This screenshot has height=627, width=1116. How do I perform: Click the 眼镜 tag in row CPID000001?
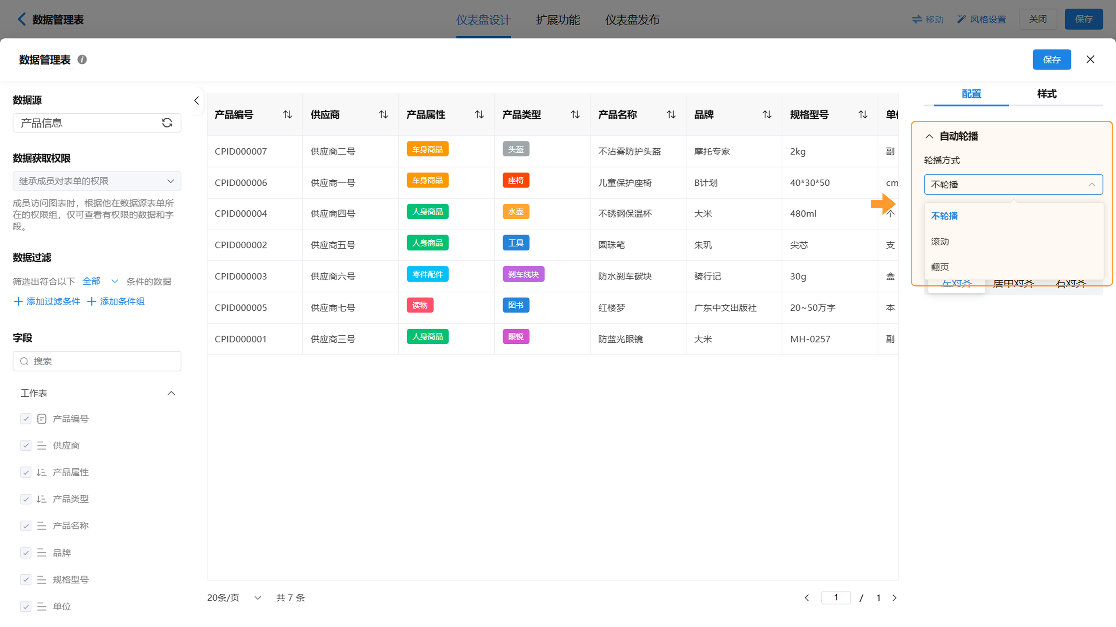(x=516, y=336)
